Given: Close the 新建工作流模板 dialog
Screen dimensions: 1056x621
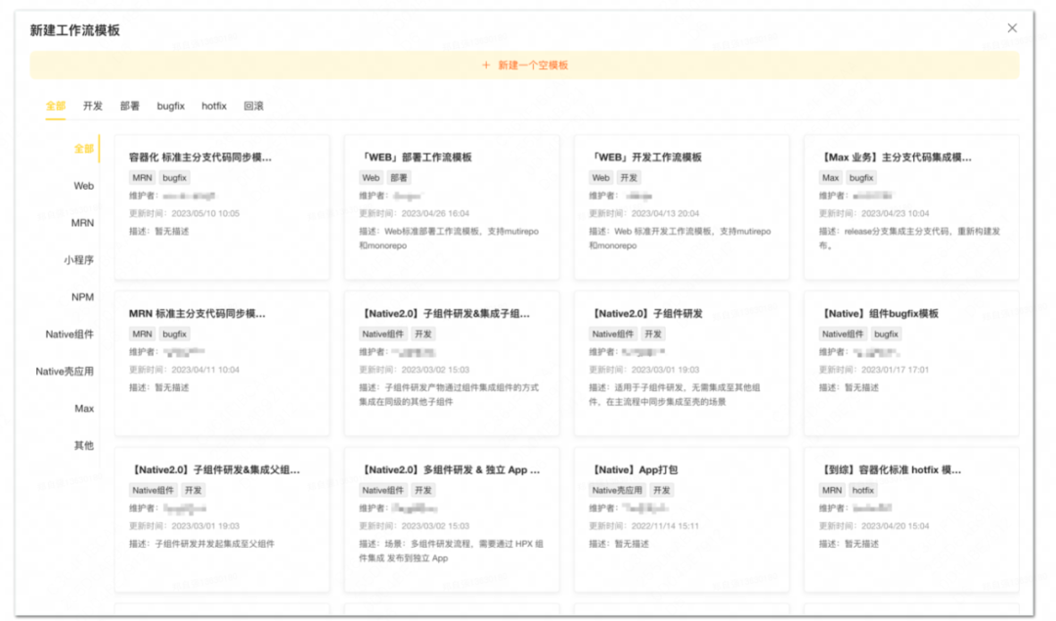Looking at the screenshot, I should 1012,28.
